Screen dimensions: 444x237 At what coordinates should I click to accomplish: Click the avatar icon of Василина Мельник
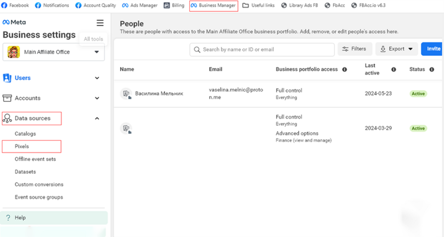(x=126, y=94)
